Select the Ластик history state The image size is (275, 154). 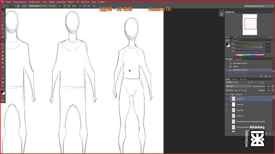pos(249,67)
